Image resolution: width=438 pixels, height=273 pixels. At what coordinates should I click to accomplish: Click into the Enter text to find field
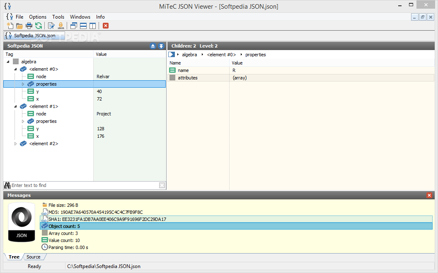coord(85,185)
